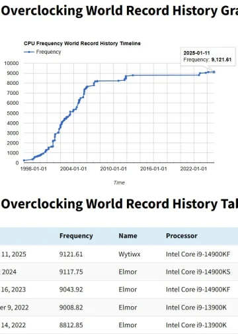Click the Overclocking World Record History Table heading
This screenshot has height=334, width=238.
click(x=120, y=203)
